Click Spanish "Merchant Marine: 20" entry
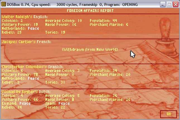This screenshot has height=120, width=180. (x=110, y=75)
